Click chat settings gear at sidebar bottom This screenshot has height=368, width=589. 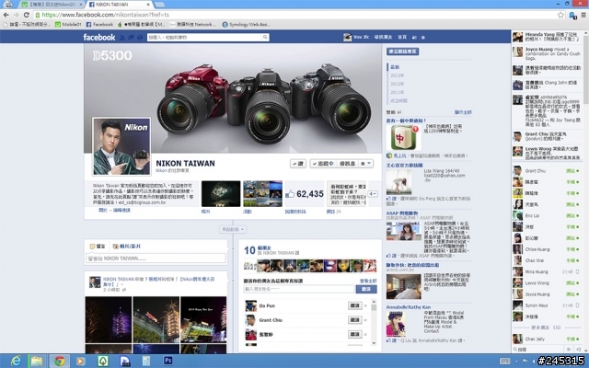[569, 350]
